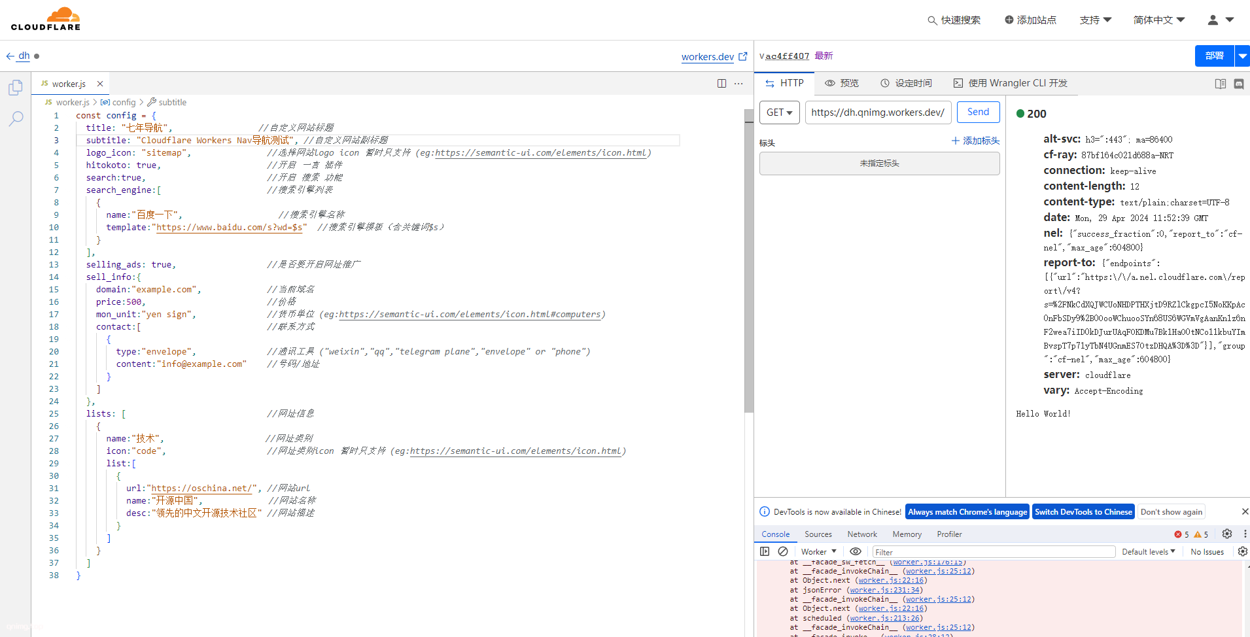This screenshot has width=1250, height=637.
Task: Expand the support dropdown
Action: (1096, 20)
